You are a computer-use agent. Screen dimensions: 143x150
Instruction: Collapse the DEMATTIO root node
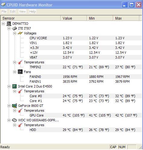3,24
